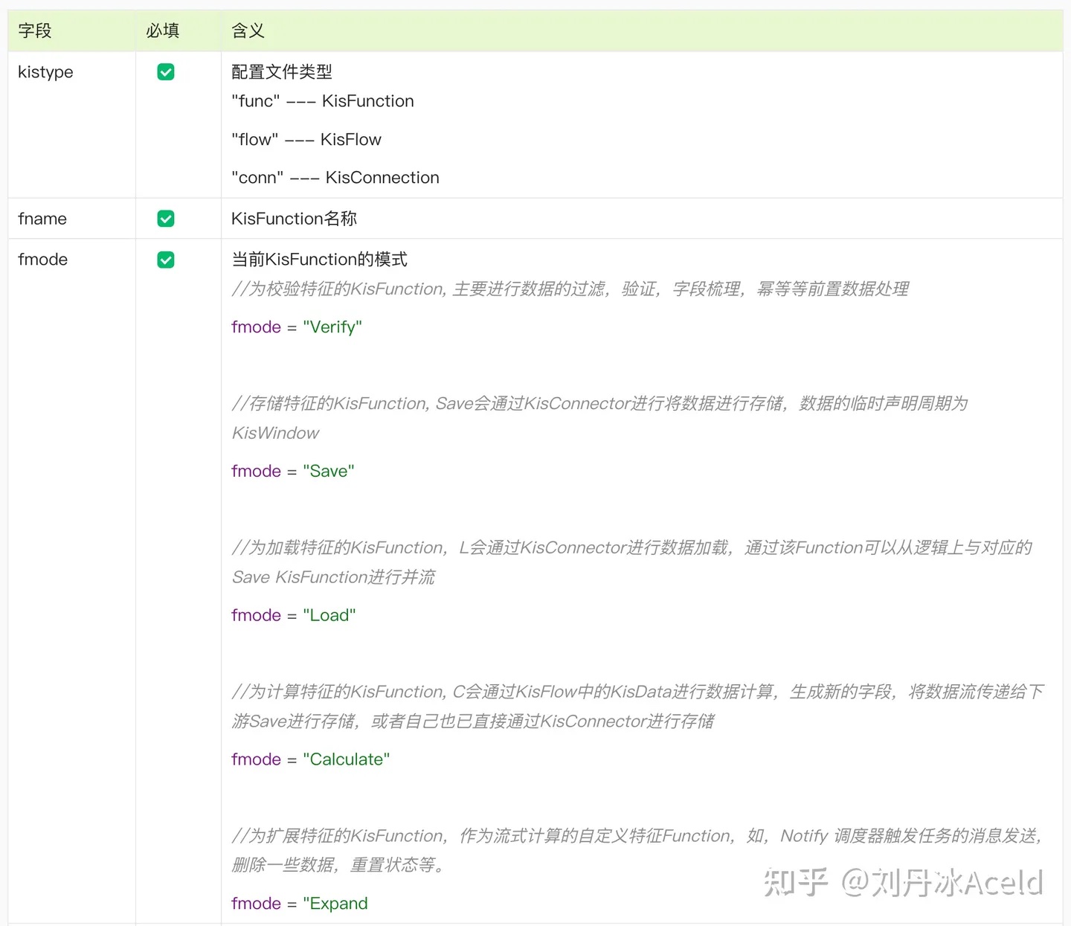Click the "conn" --- KisConnection line
The height and width of the screenshot is (926, 1071).
click(335, 178)
